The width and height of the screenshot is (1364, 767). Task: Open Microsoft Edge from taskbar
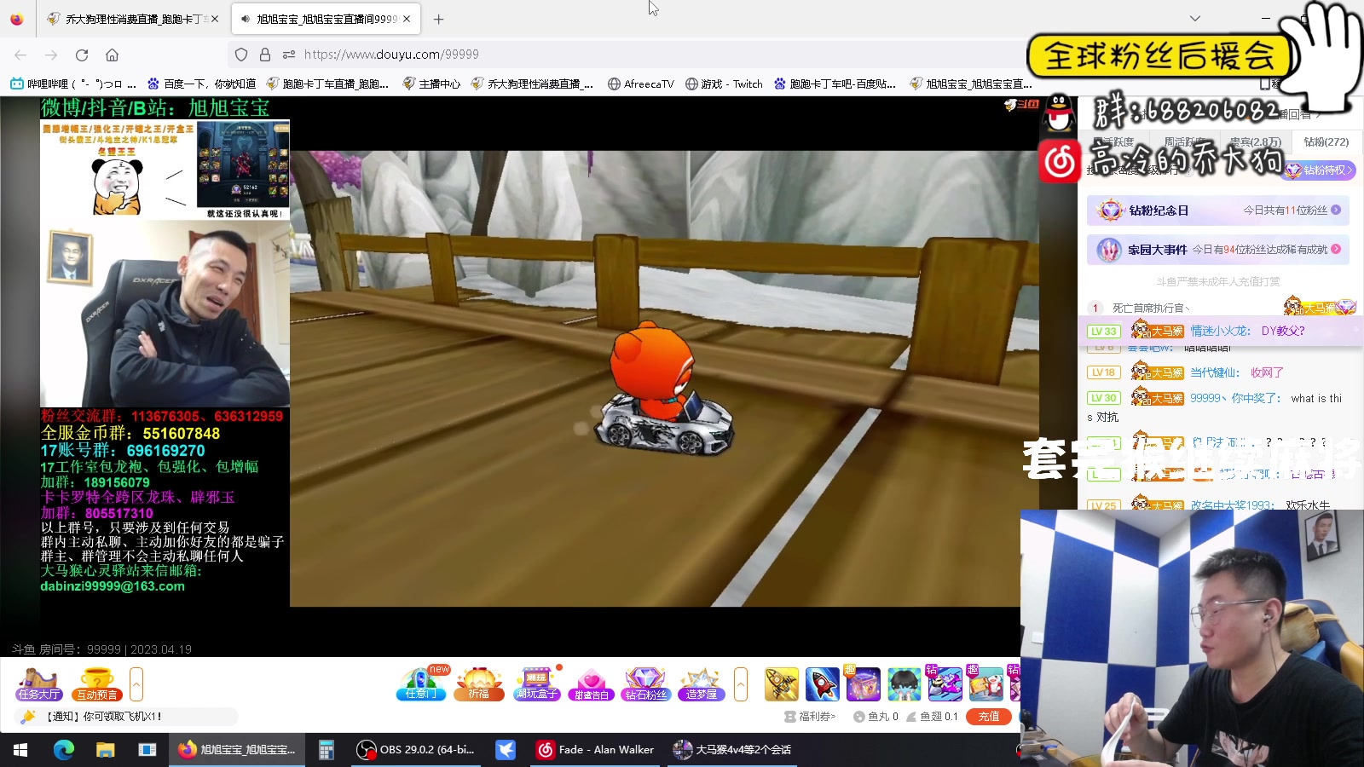coord(64,750)
